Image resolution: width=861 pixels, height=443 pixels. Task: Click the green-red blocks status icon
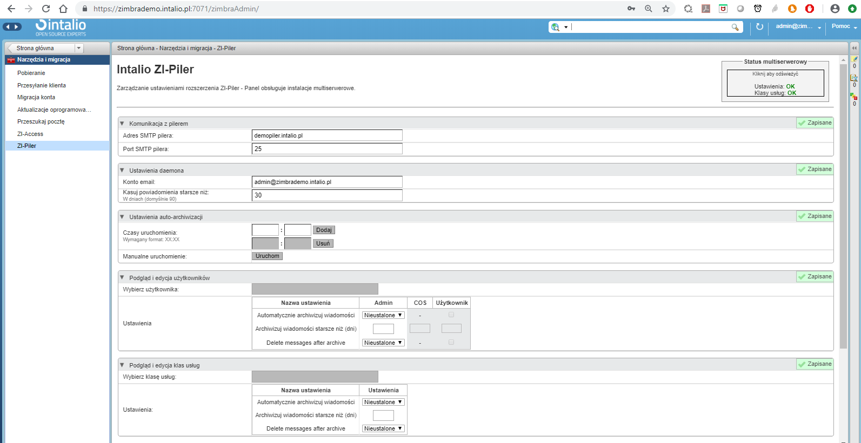(854, 96)
